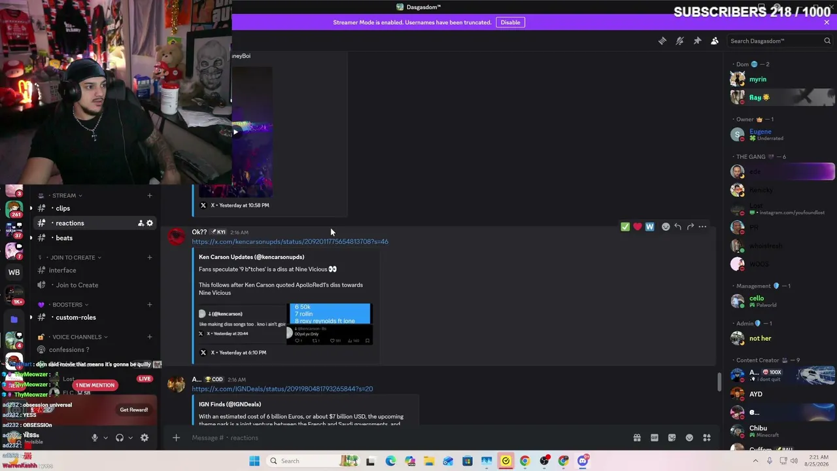Click IGN Finds embed title

point(230,404)
